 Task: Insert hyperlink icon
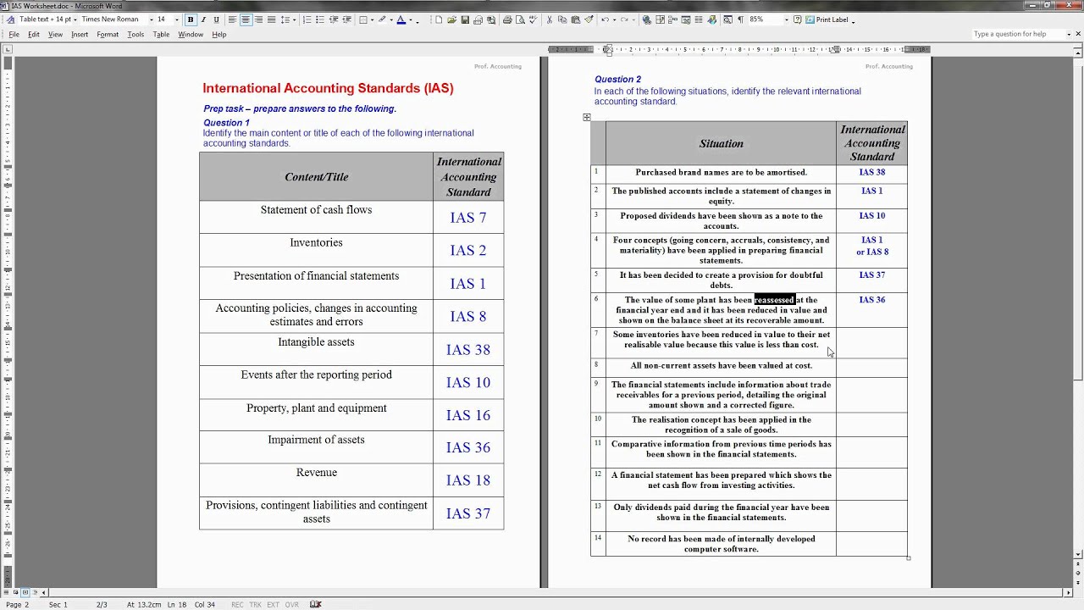coord(646,19)
